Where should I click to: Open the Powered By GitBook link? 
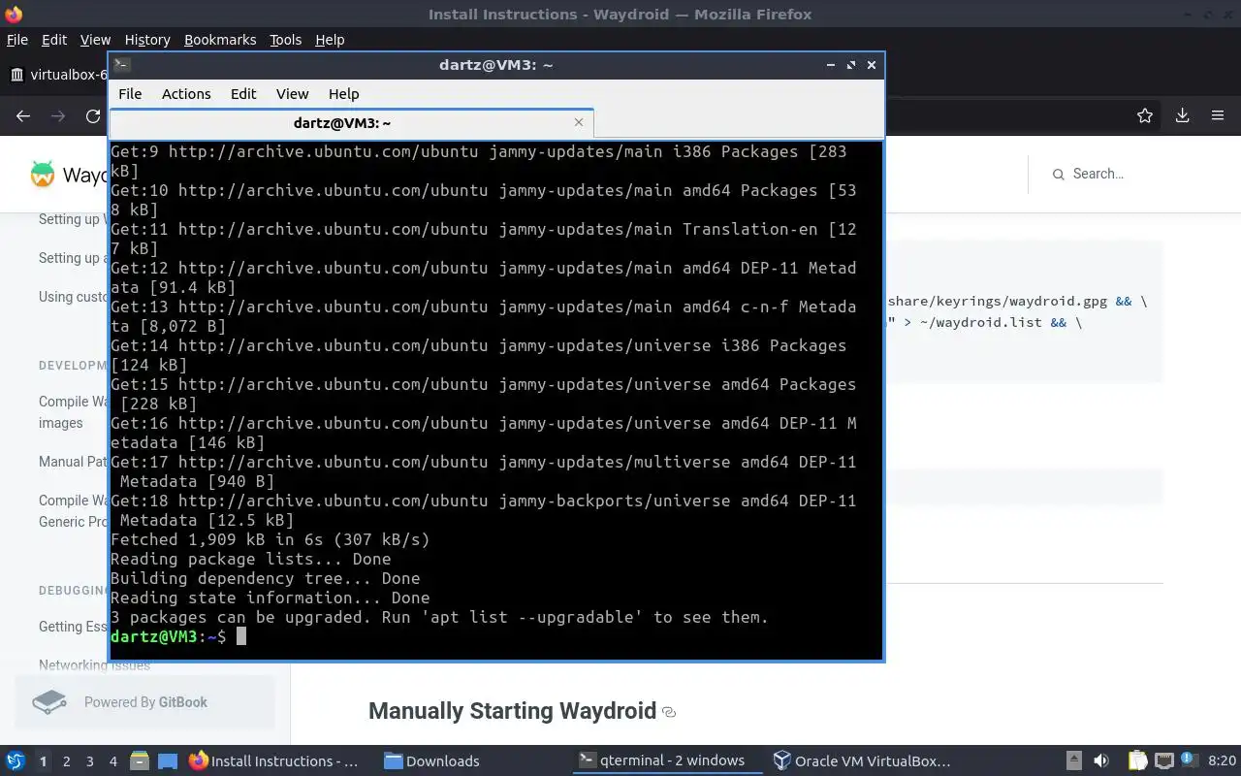(x=145, y=702)
